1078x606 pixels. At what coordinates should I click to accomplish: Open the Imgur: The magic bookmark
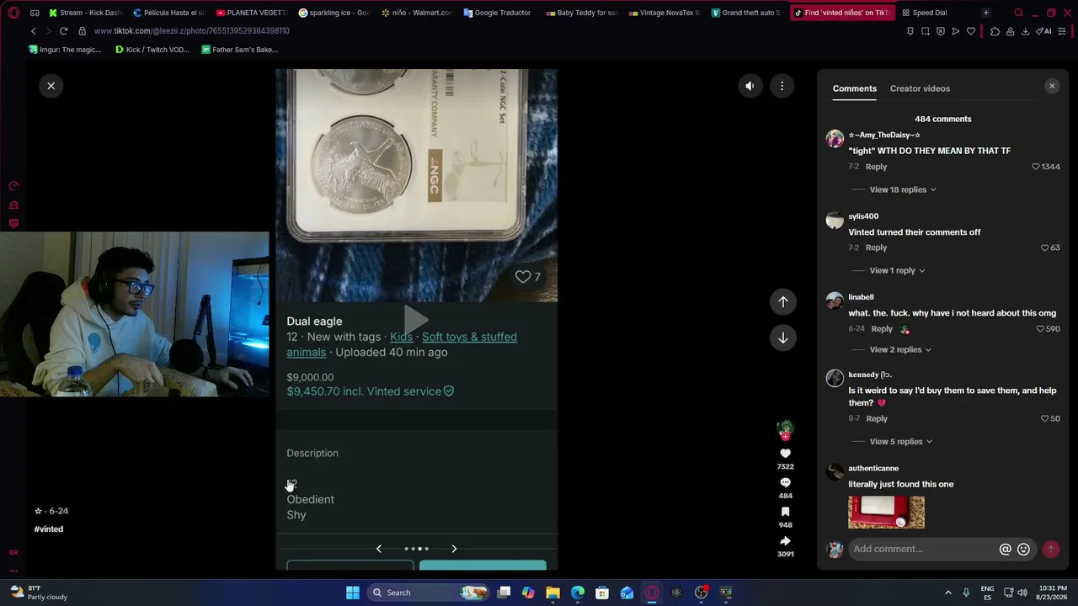point(65,50)
